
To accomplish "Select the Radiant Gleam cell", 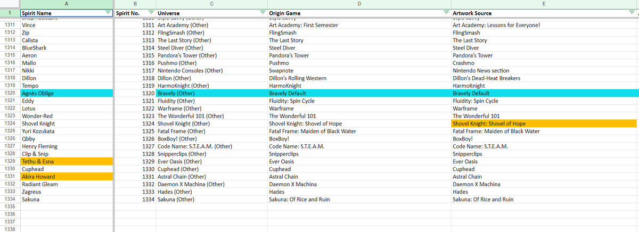I will coord(66,184).
